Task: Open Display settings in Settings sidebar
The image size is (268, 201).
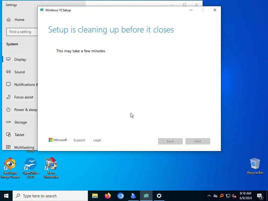Action: pos(20,59)
